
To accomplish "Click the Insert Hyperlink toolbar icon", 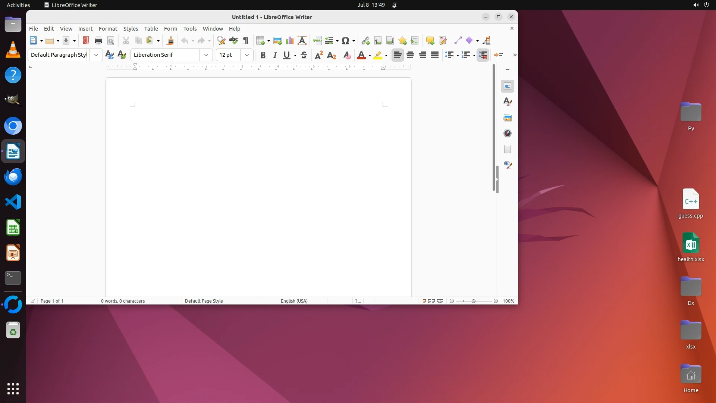I will (365, 41).
